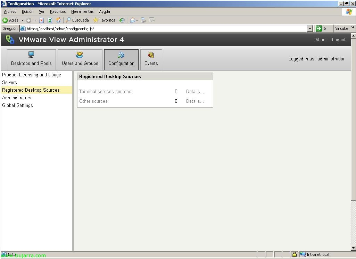This screenshot has height=259, width=356.
Task: Click the vertical scrollbar down arrow
Action: (353, 248)
